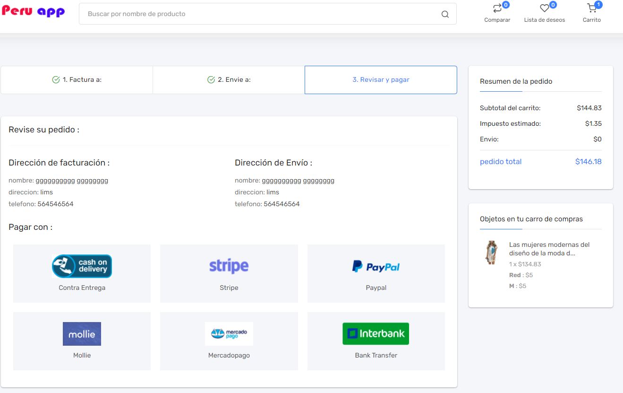Click the cart count badge showing 1
Viewport: 623px width, 393px height.
(x=599, y=5)
